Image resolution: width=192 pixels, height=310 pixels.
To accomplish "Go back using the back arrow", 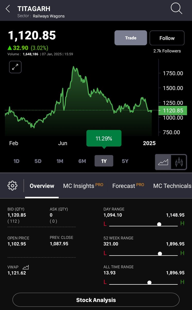I will pos(8,9).
